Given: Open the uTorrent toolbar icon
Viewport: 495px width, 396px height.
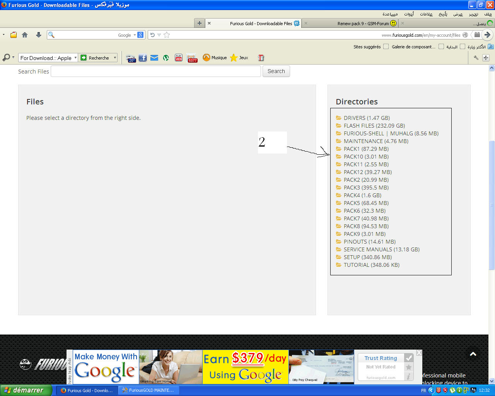Looking at the screenshot, I should coord(166,58).
